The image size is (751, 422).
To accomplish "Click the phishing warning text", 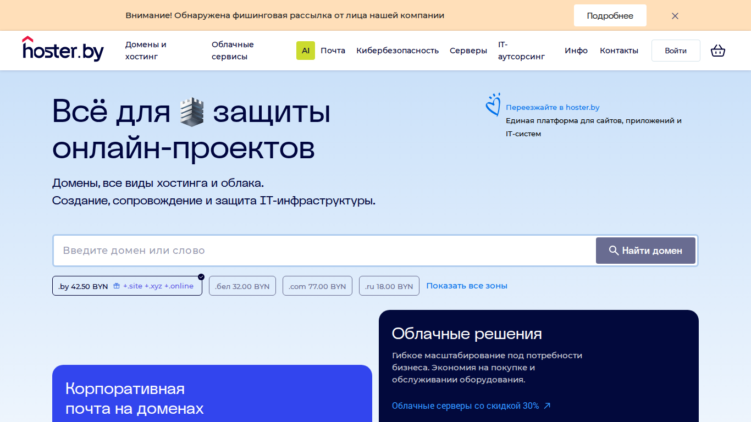I will [x=285, y=16].
